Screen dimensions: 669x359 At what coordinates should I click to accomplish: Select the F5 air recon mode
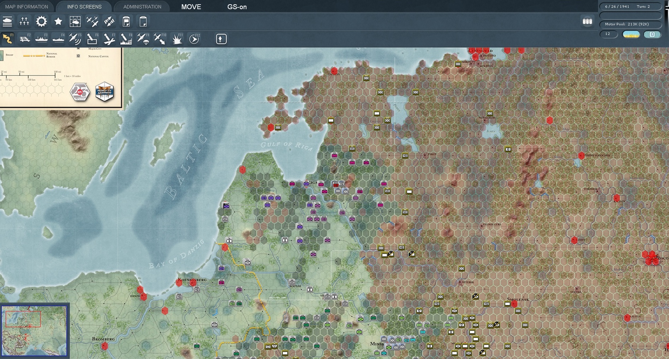click(x=75, y=39)
